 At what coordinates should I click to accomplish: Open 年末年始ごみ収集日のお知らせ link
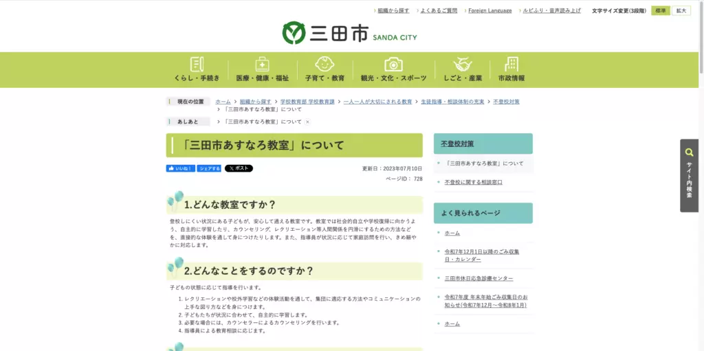pos(486,301)
